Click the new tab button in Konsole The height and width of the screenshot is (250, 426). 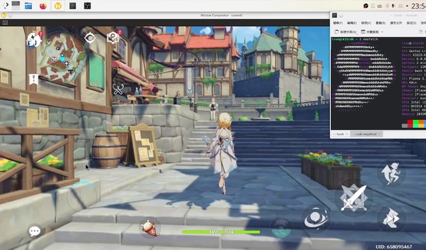click(x=345, y=32)
